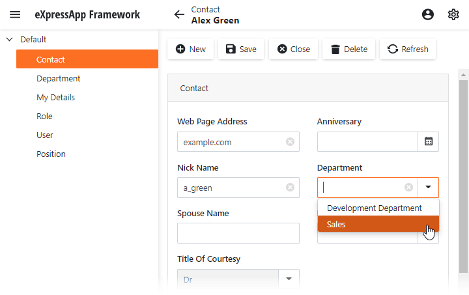Clear the Nick Name field
The height and width of the screenshot is (295, 469).
click(x=290, y=188)
